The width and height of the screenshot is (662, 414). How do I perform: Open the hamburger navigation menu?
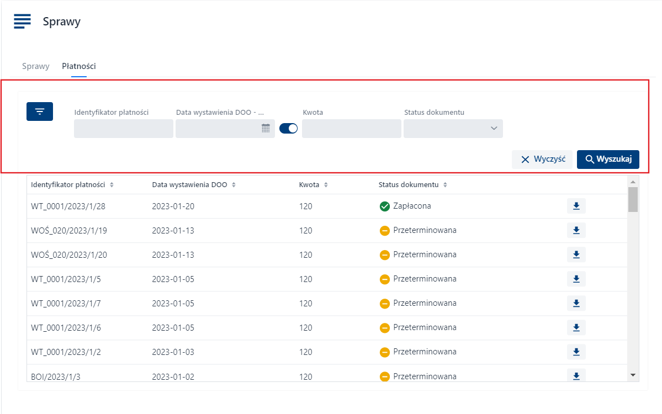point(22,22)
